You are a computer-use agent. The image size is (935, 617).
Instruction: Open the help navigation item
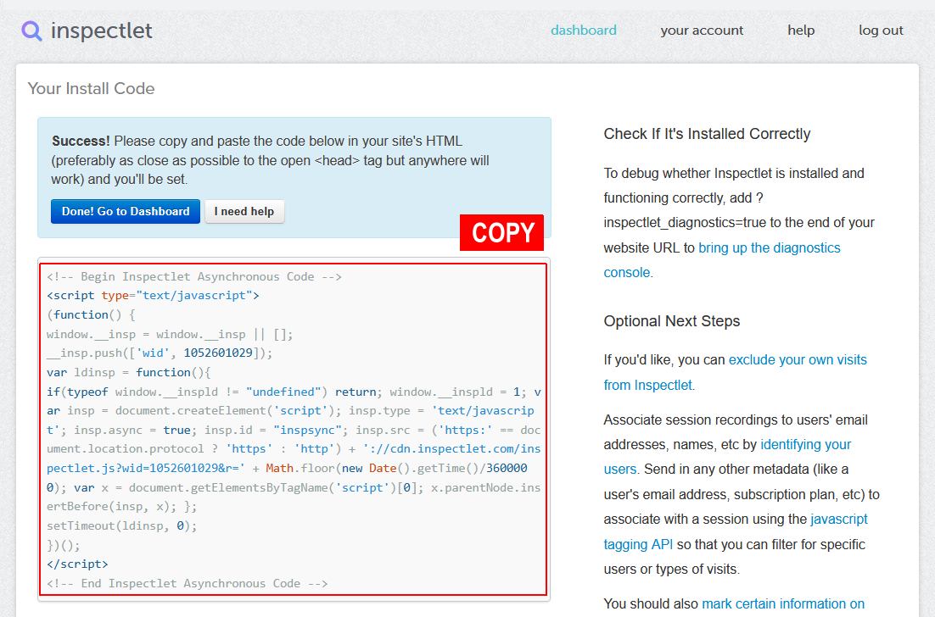800,31
